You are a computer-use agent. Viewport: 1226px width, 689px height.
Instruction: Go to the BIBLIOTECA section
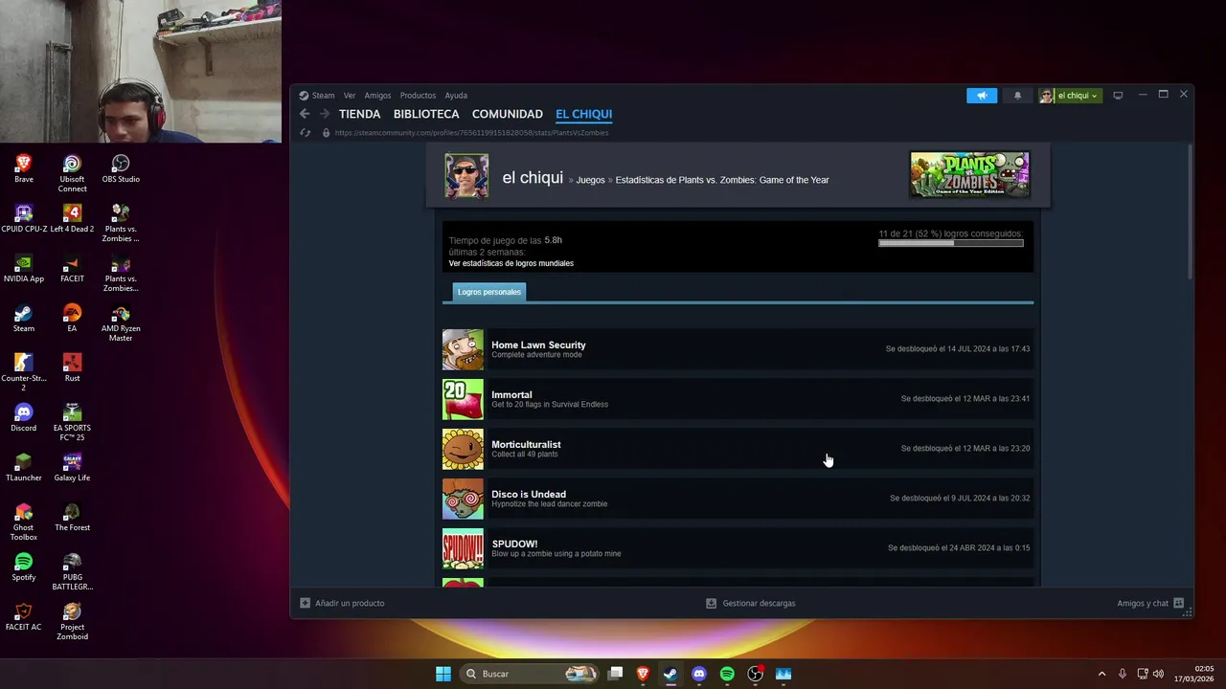click(x=426, y=114)
